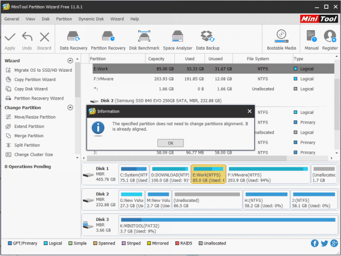The height and width of the screenshot is (256, 341).
Task: Collapse the Change Partition section
Action: click(69, 108)
